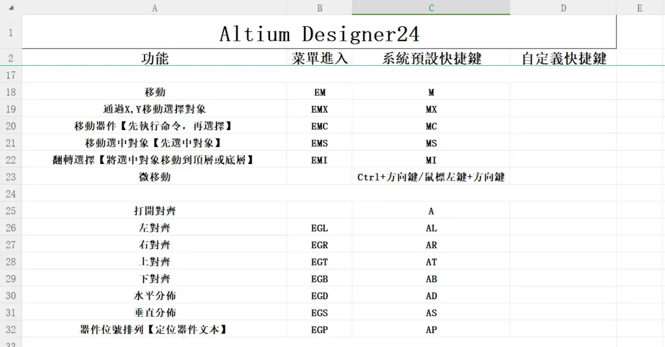Select the AP shortcut cell

click(x=431, y=330)
